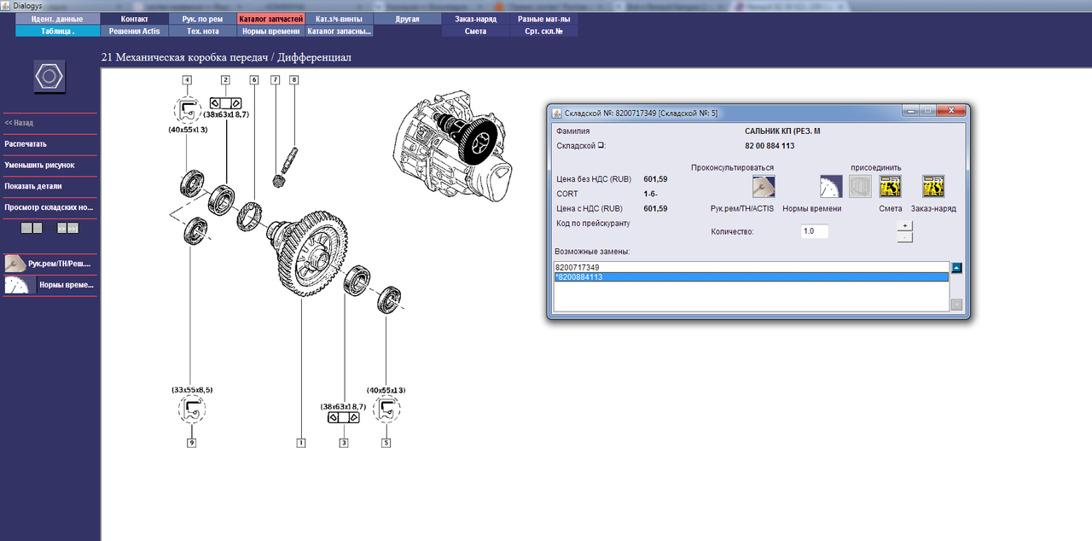Screen dimensions: 1092x541
Task: Open the Нормы времени sub-tab
Action: pyautogui.click(x=270, y=31)
